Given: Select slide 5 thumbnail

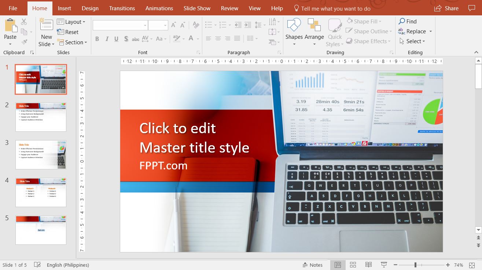Looking at the screenshot, I should (x=41, y=230).
